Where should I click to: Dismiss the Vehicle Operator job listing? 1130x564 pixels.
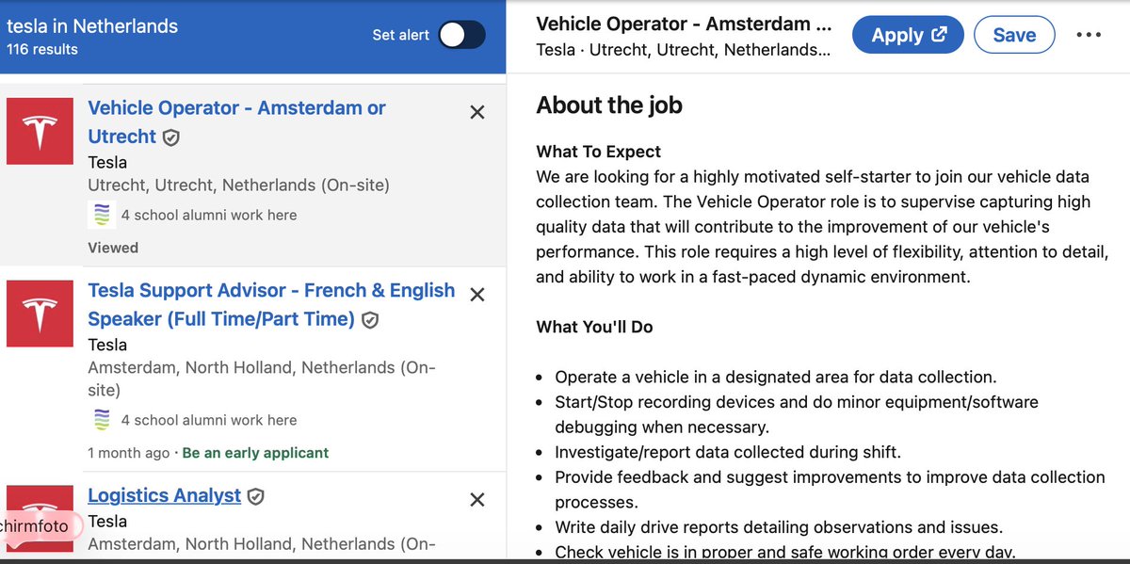477,111
